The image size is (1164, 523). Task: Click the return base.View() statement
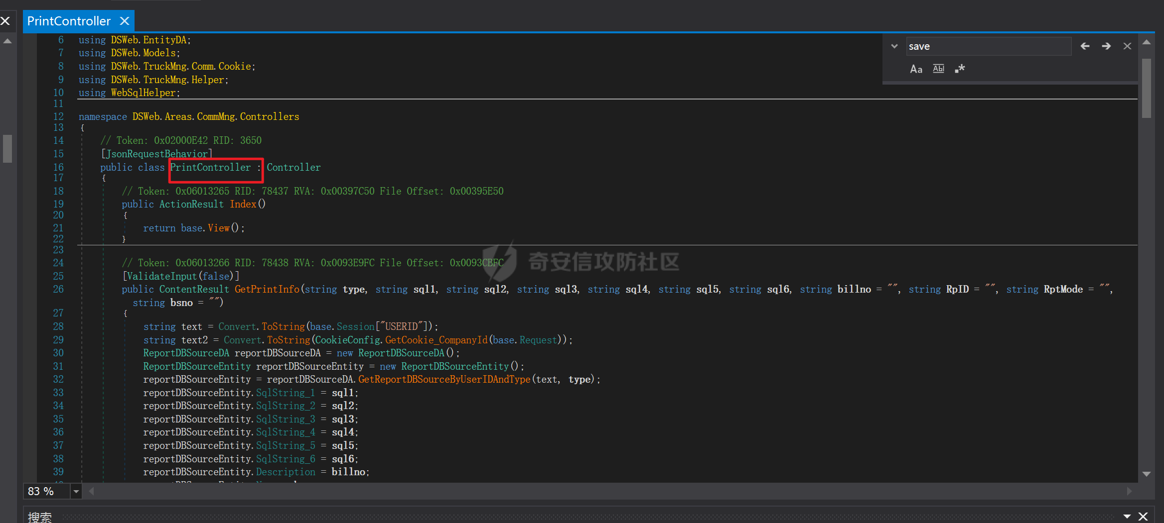click(194, 228)
